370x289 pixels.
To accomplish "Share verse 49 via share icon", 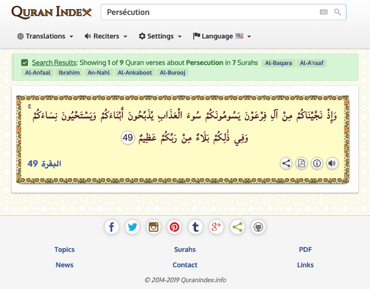I will tap(286, 163).
